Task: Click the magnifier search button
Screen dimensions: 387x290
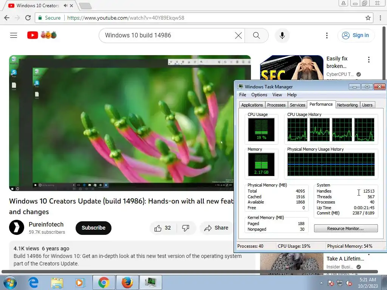Action: [x=257, y=35]
